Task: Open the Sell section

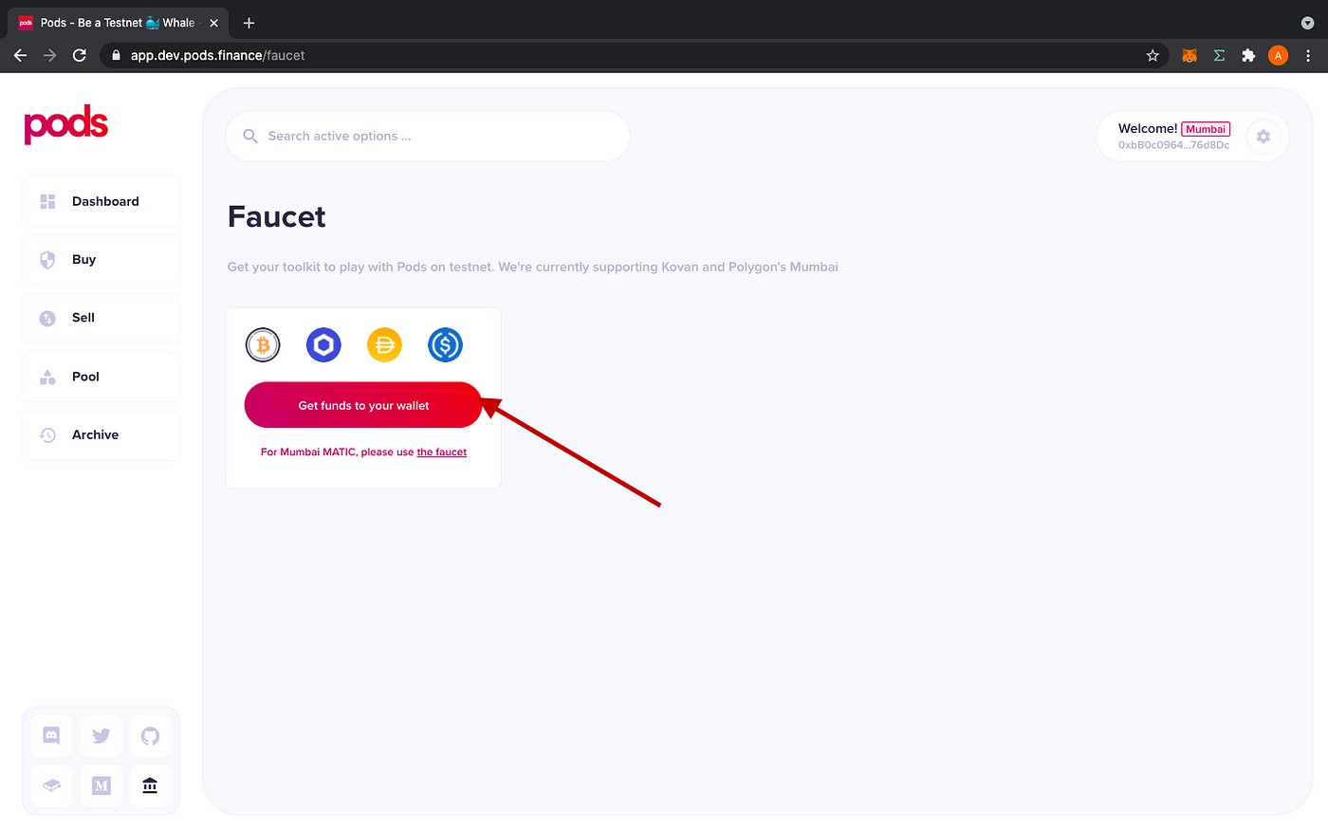Action: point(101,318)
